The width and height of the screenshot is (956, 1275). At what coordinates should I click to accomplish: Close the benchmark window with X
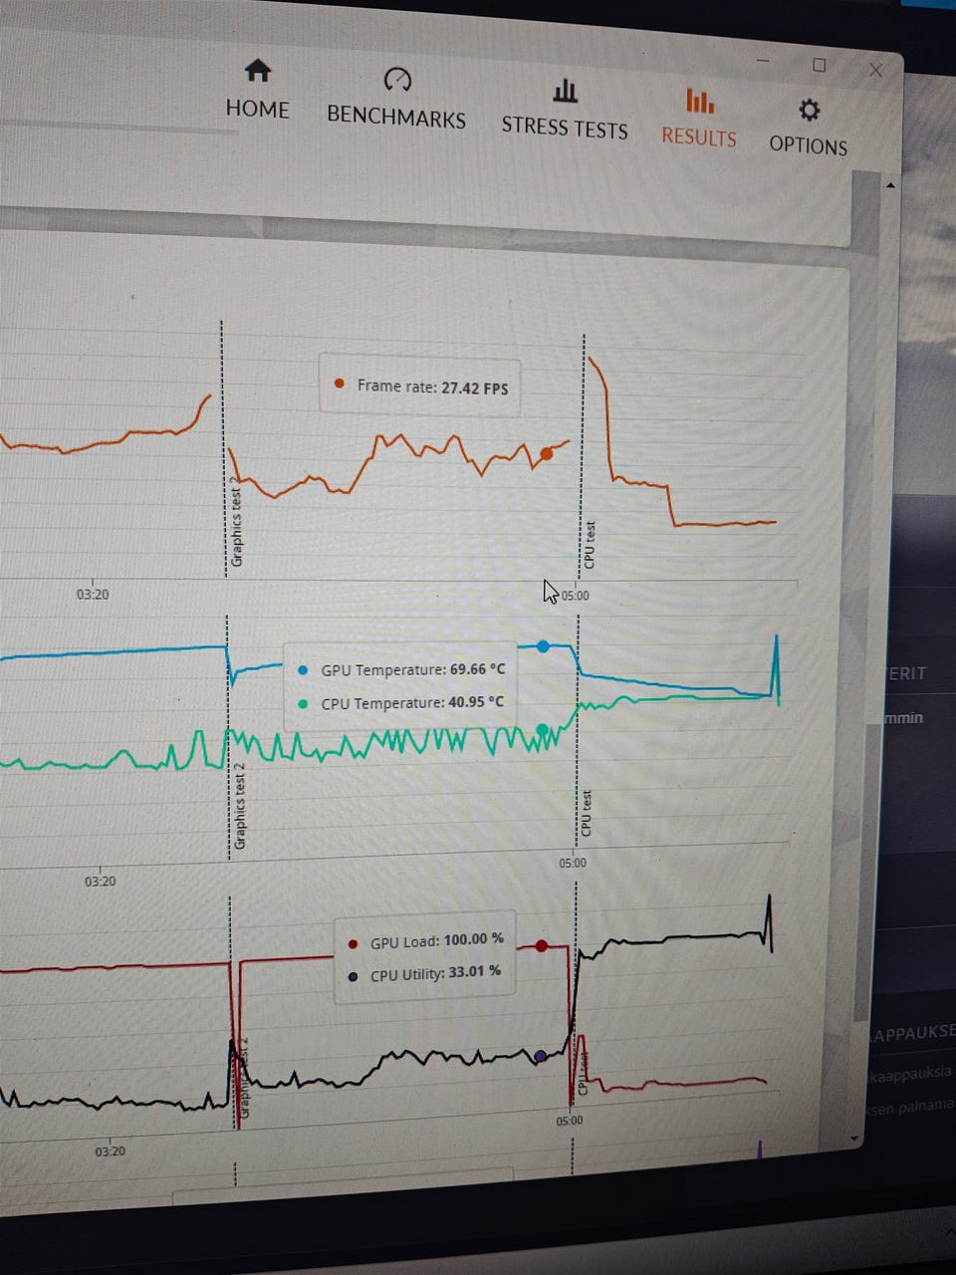click(x=875, y=70)
